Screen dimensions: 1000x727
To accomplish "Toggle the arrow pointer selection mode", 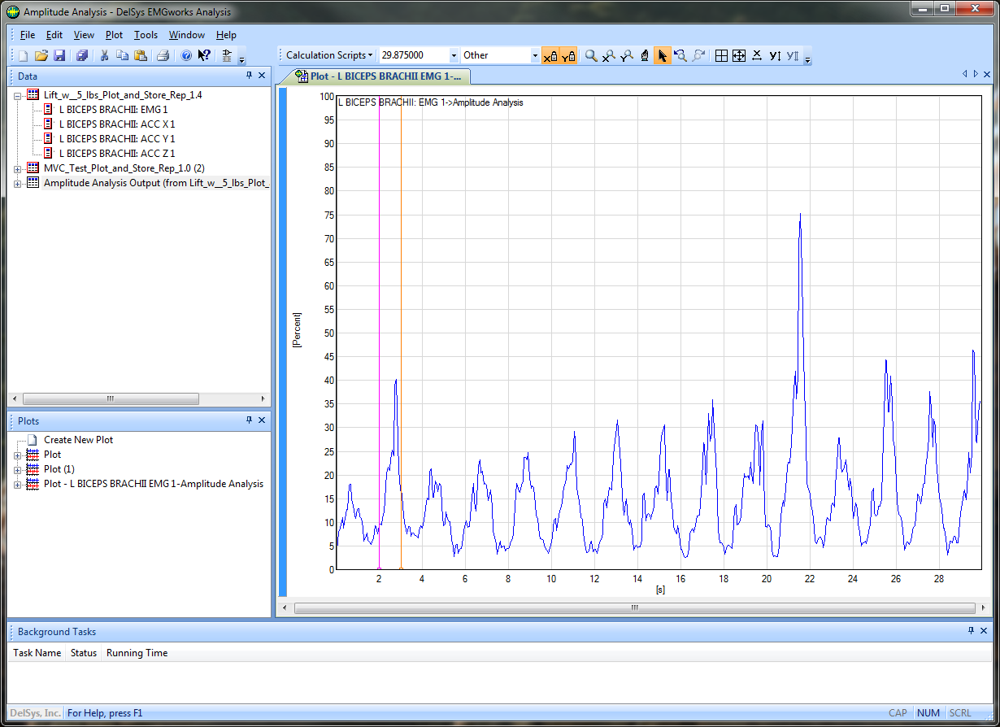I will (662, 56).
